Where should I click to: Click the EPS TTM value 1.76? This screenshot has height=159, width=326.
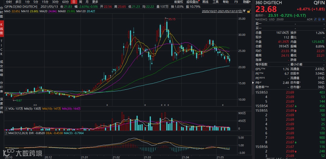click(x=286, y=69)
